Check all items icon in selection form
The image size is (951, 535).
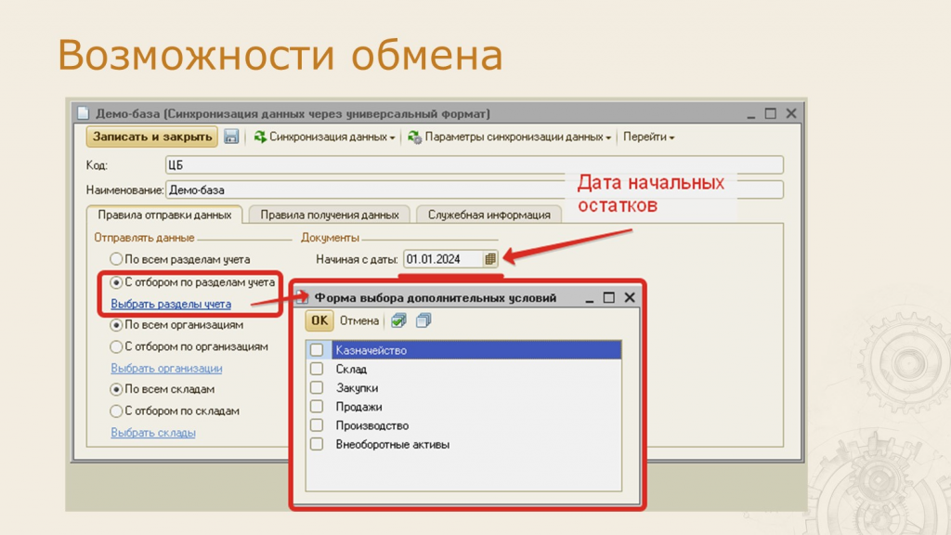(398, 320)
